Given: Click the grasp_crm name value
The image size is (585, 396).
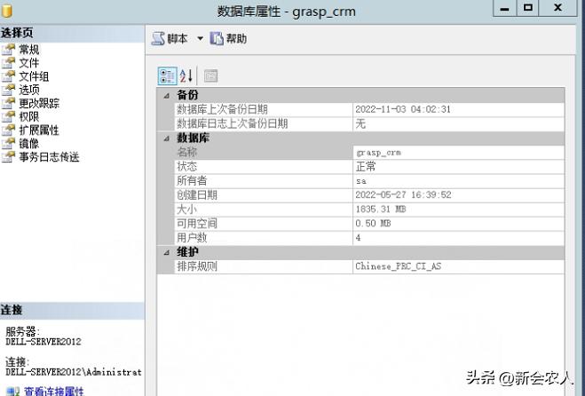Looking at the screenshot, I should point(379,153).
